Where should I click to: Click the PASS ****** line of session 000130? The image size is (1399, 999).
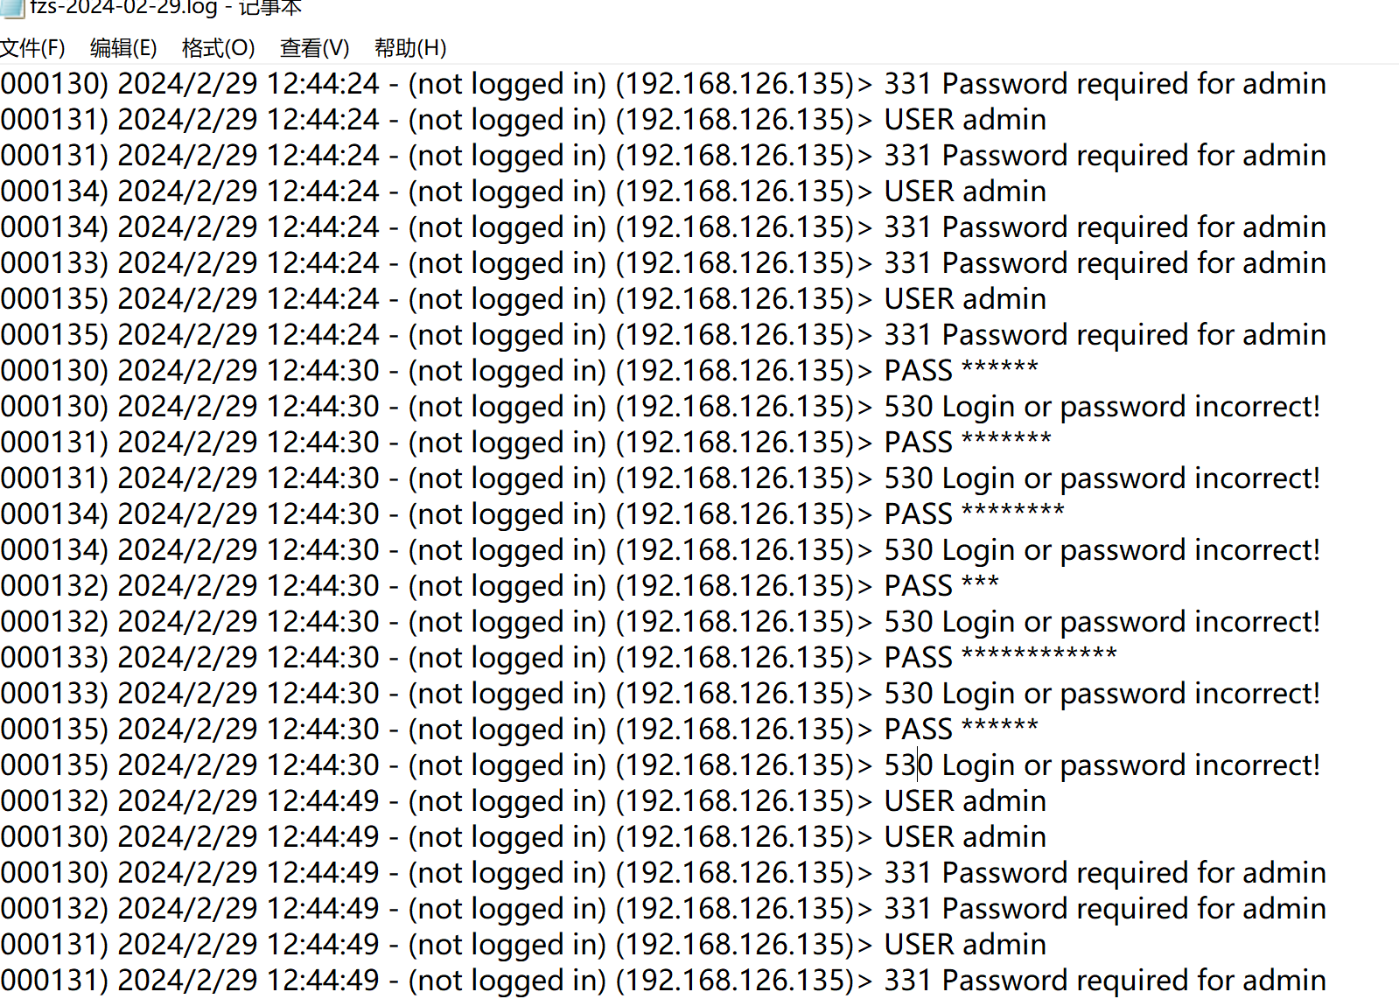(x=520, y=371)
